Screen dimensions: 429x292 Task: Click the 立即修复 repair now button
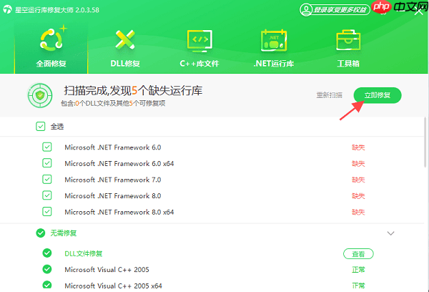[378, 95]
